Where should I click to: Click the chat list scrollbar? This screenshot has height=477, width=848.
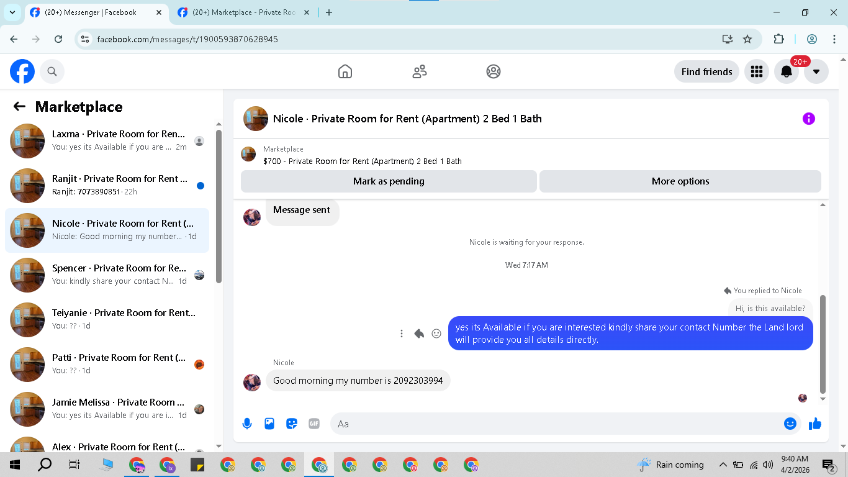point(219,206)
